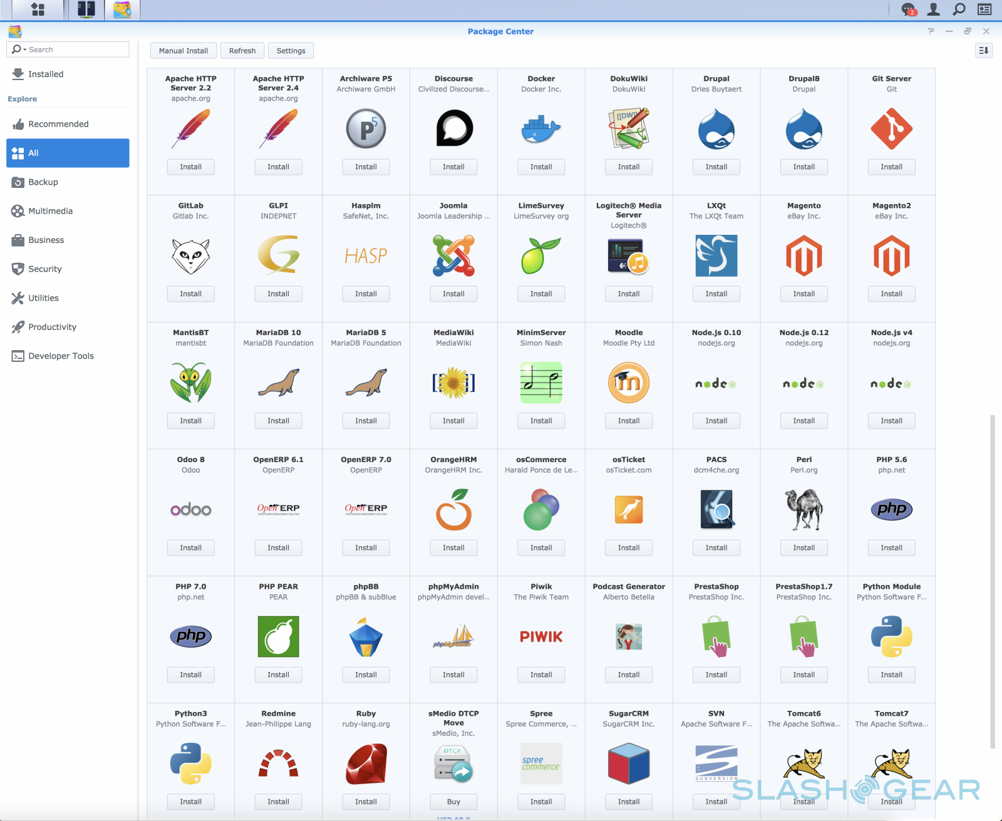This screenshot has height=821, width=1002.
Task: Click the Perl camel icon
Action: click(804, 510)
